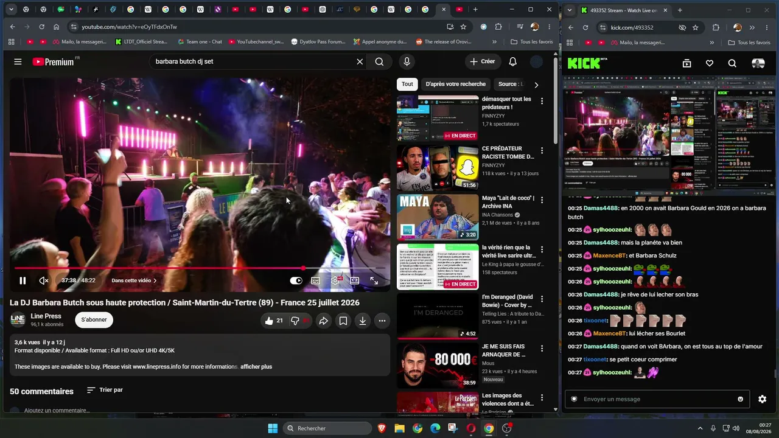
Task: Start YouTube voice search microphone
Action: tap(407, 61)
